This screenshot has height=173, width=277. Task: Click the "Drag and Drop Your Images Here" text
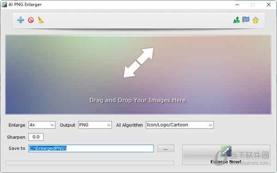(x=138, y=100)
